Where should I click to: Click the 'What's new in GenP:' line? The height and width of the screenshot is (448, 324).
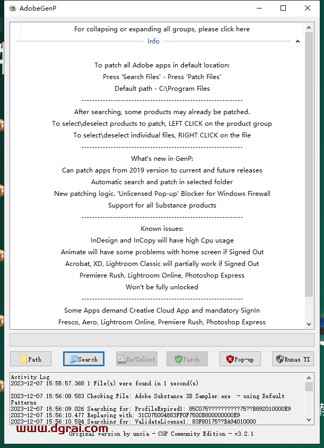(162, 159)
